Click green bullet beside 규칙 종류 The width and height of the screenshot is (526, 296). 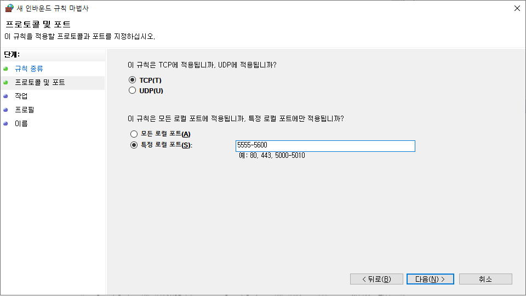pos(5,69)
